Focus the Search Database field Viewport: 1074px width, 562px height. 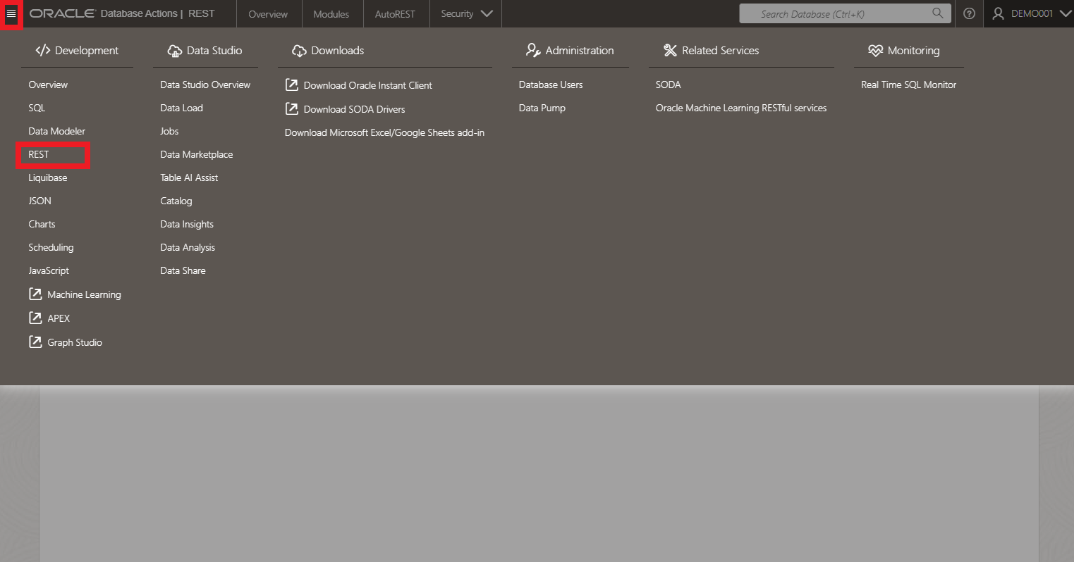(x=845, y=13)
